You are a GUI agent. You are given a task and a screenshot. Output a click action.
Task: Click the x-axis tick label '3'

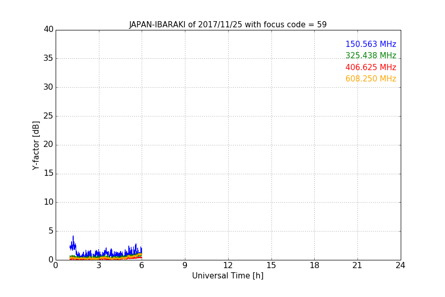[99, 266]
